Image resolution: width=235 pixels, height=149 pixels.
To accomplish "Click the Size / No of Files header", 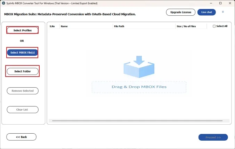I will [x=186, y=26].
